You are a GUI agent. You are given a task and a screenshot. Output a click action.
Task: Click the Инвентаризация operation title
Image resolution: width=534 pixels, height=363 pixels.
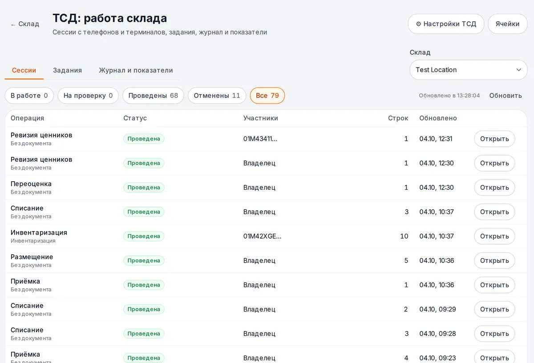[x=39, y=232]
